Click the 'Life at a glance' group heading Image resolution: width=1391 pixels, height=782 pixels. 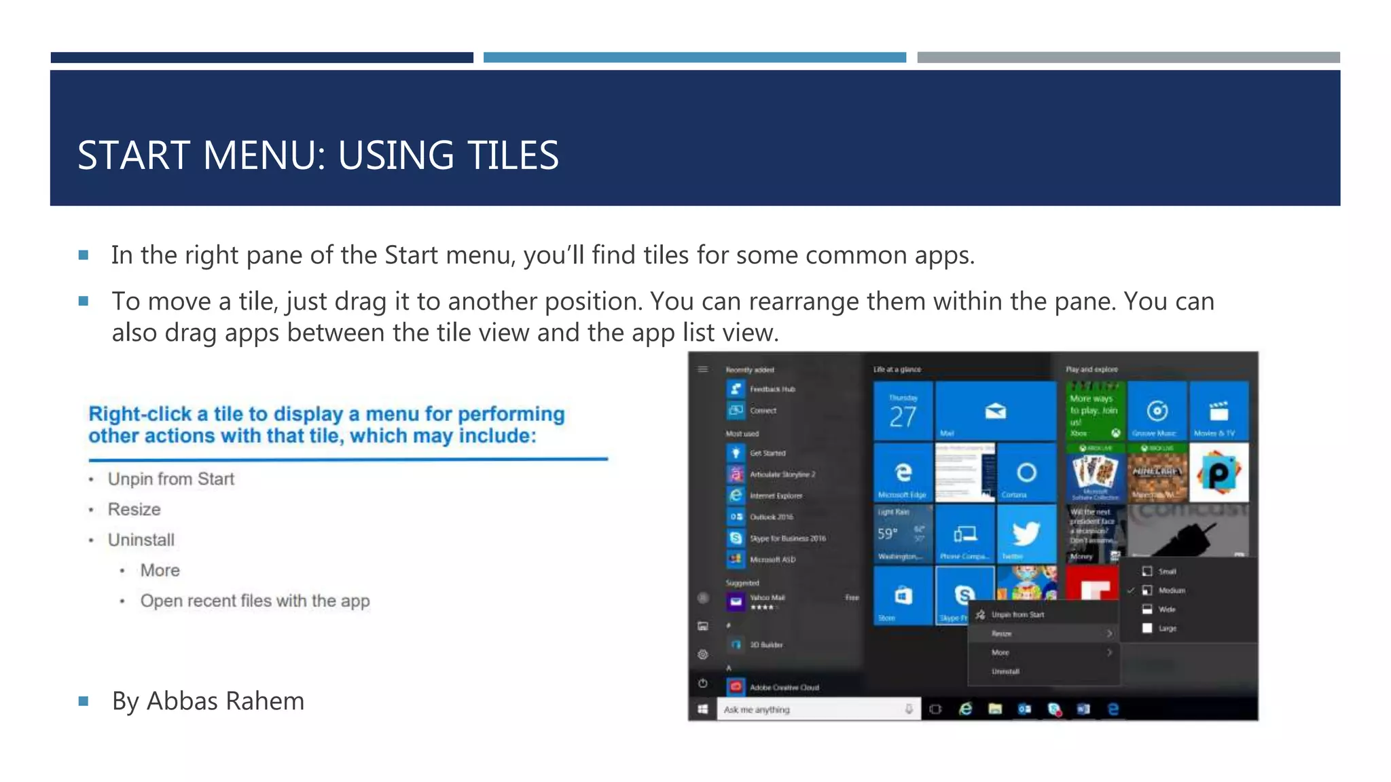click(x=897, y=369)
